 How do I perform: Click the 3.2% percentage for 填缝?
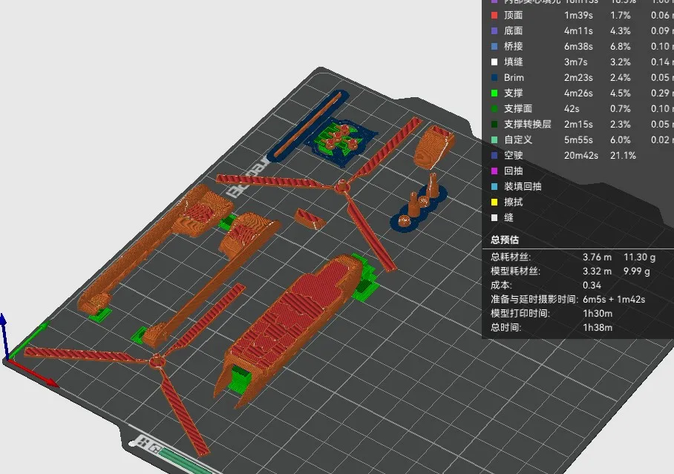click(621, 62)
